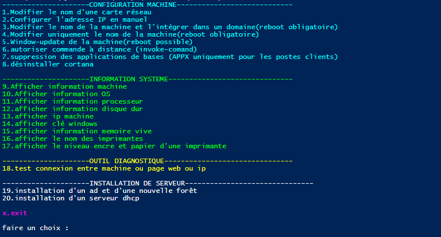Select option 12, information disque dur
441x237 pixels.
(x=72, y=109)
